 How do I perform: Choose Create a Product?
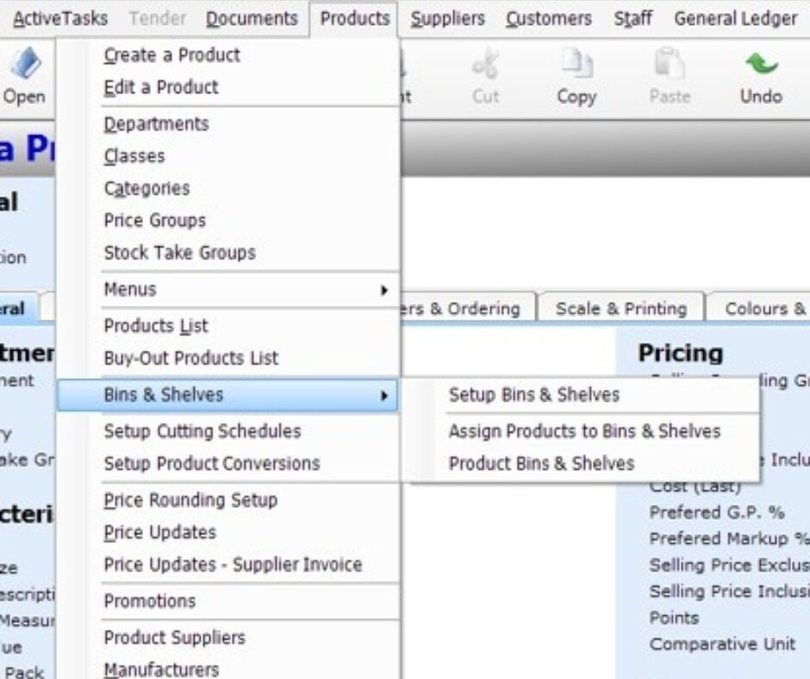click(x=171, y=55)
